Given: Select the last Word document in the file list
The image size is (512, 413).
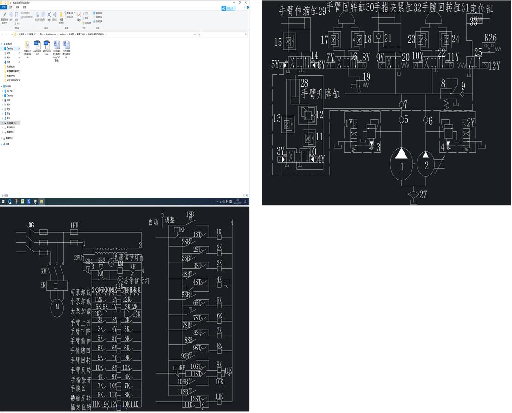Looking at the screenshot, I should (66, 49).
